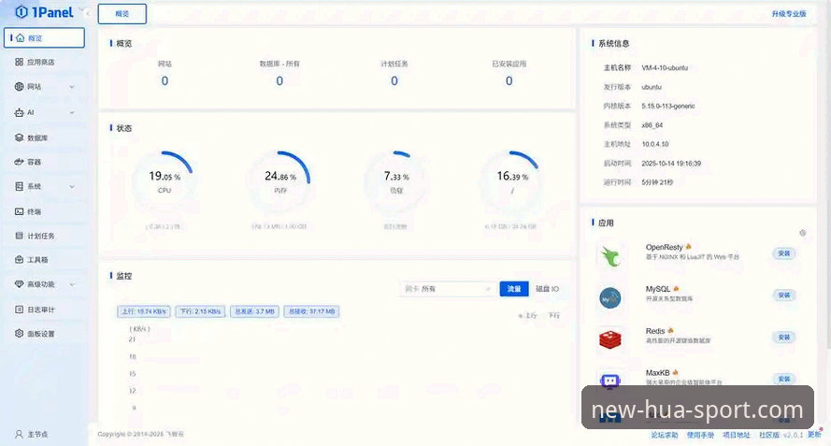This screenshot has height=446, width=831.
Task: Click the 社区版 community edition text
Action: coord(769,435)
